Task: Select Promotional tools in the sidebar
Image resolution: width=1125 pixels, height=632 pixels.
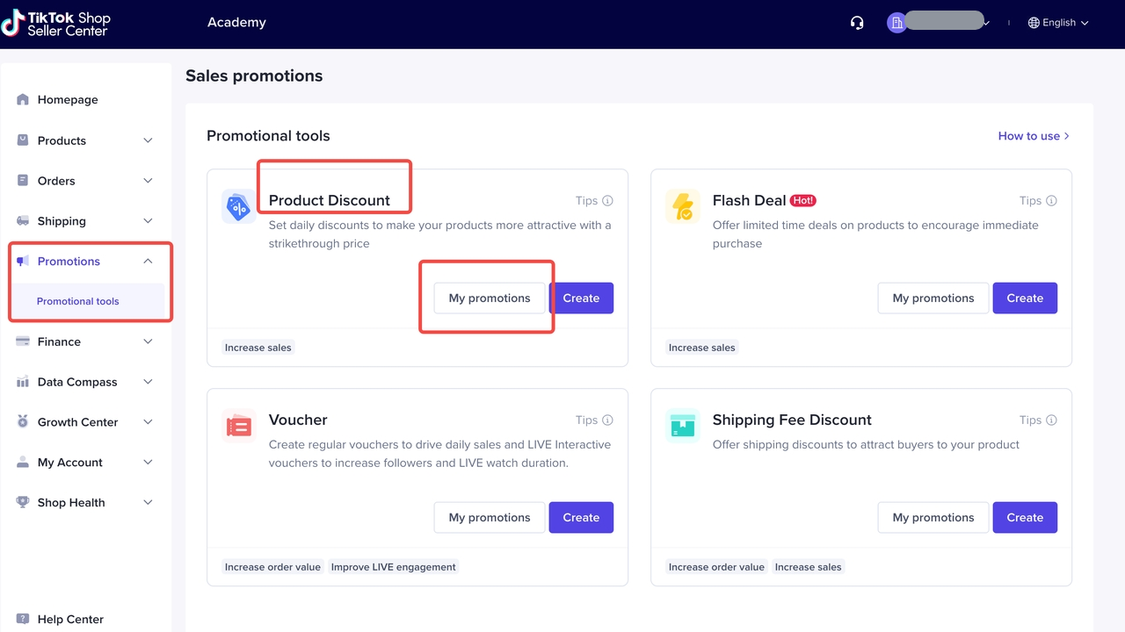Action: pyautogui.click(x=78, y=301)
